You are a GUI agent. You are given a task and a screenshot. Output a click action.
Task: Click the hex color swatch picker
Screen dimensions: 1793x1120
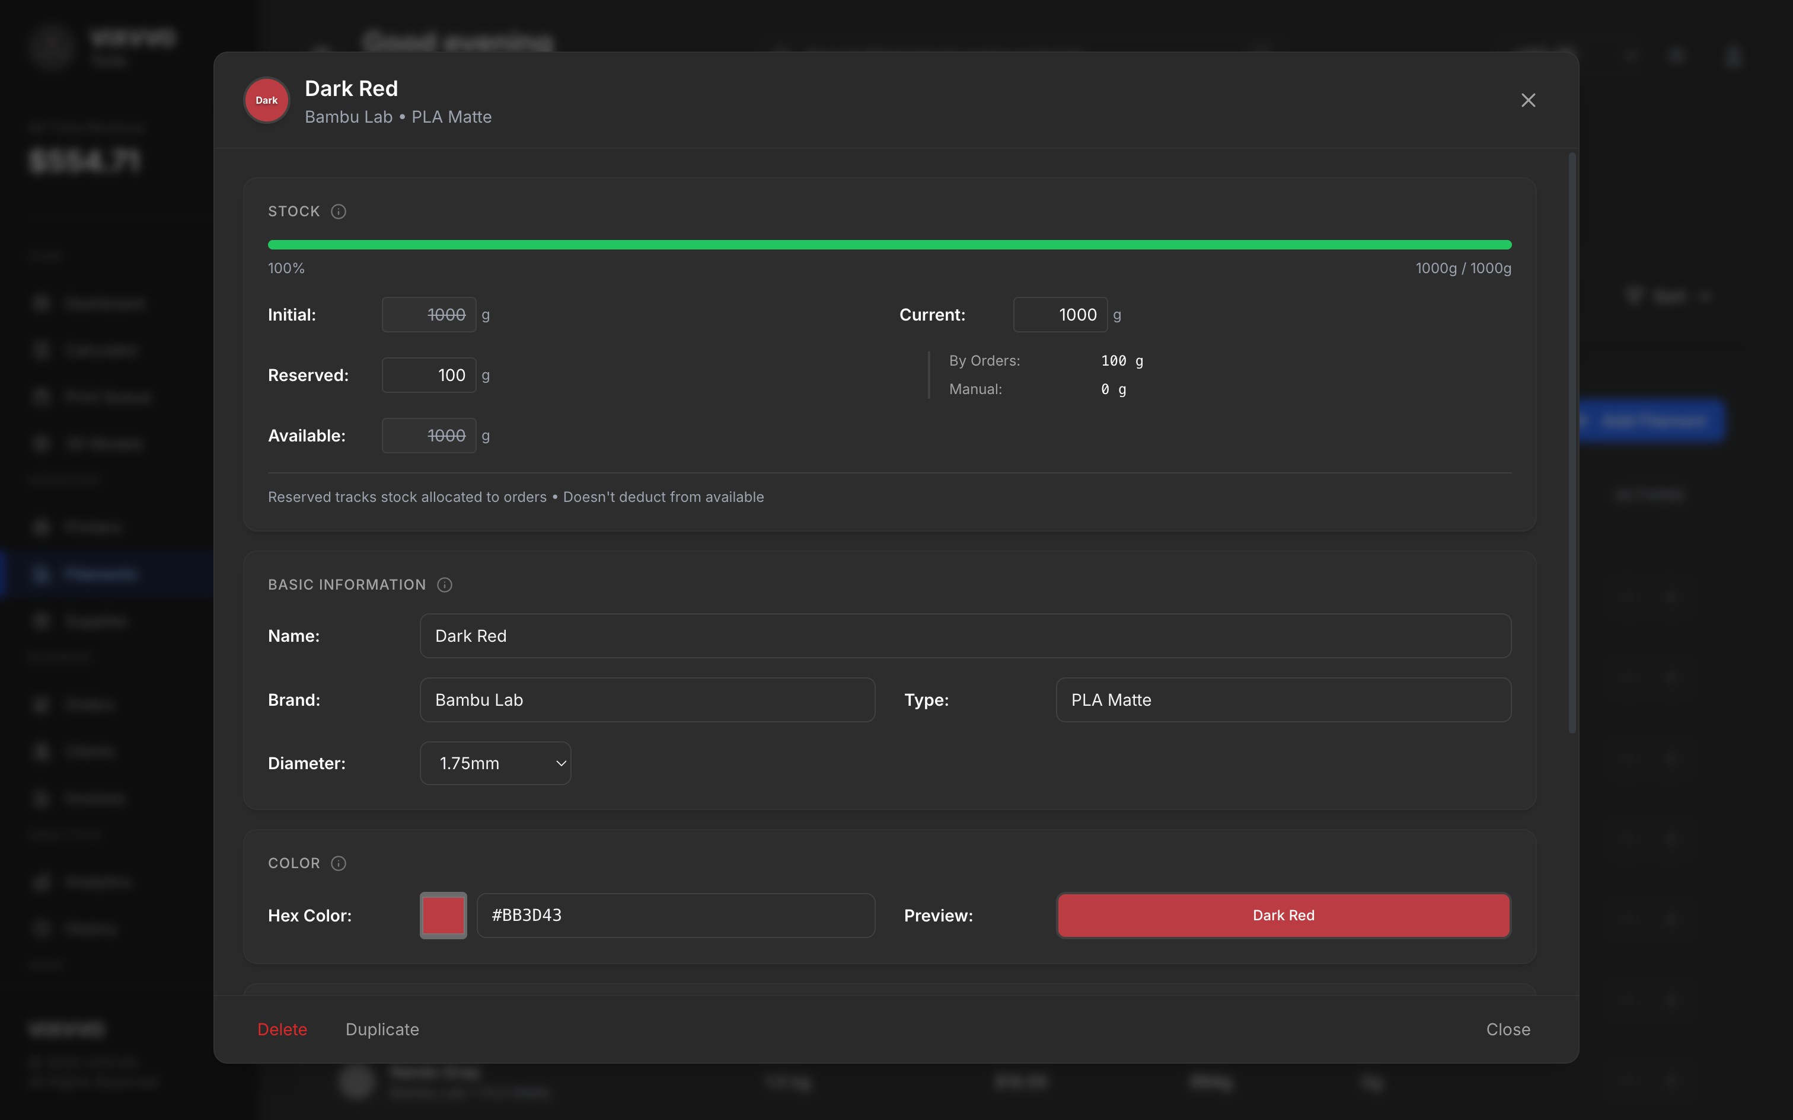[443, 916]
